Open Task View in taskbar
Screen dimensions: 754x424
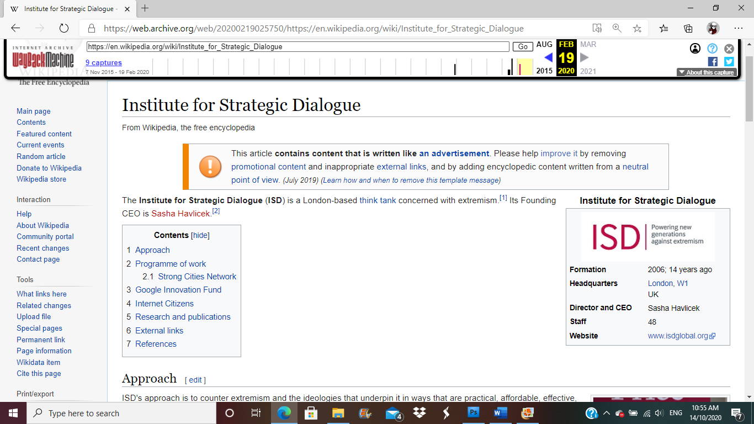(256, 413)
